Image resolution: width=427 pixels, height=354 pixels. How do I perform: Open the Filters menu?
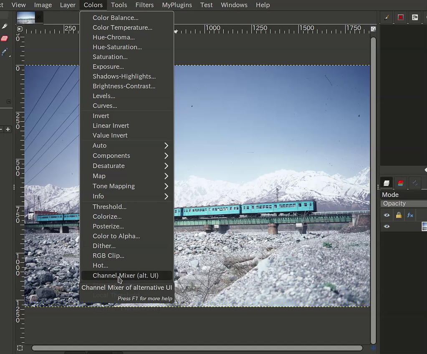[144, 5]
